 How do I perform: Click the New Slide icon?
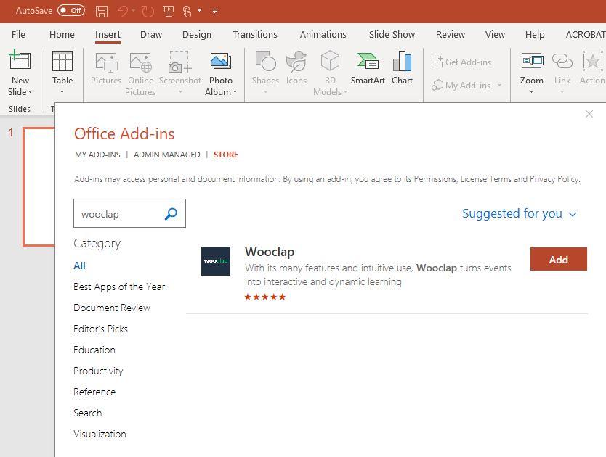point(20,62)
